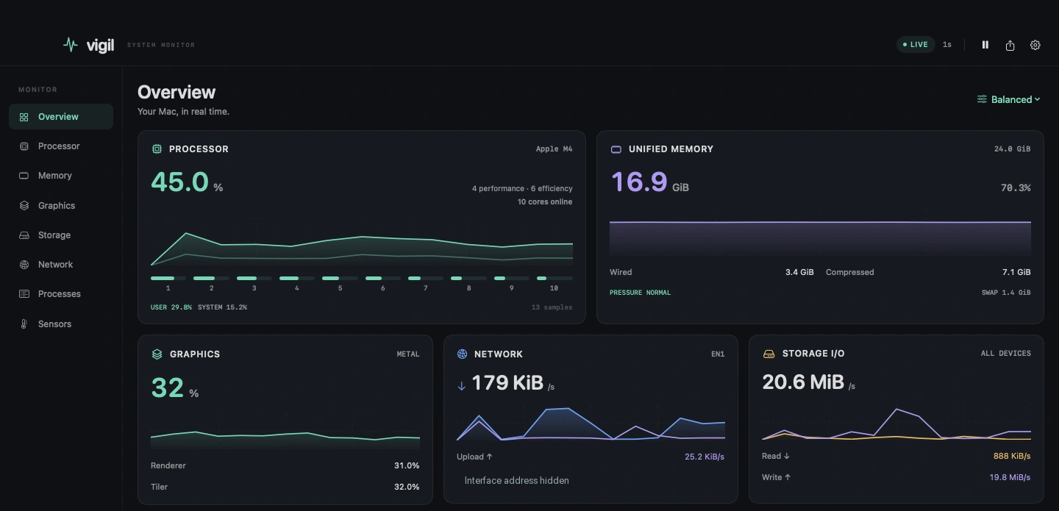Open the PROCESSOR card title
This screenshot has width=1059, height=511.
[x=199, y=149]
